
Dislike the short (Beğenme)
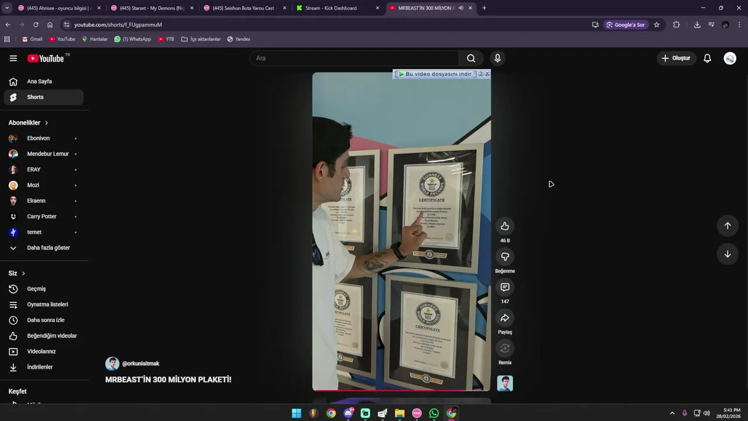pyautogui.click(x=505, y=257)
